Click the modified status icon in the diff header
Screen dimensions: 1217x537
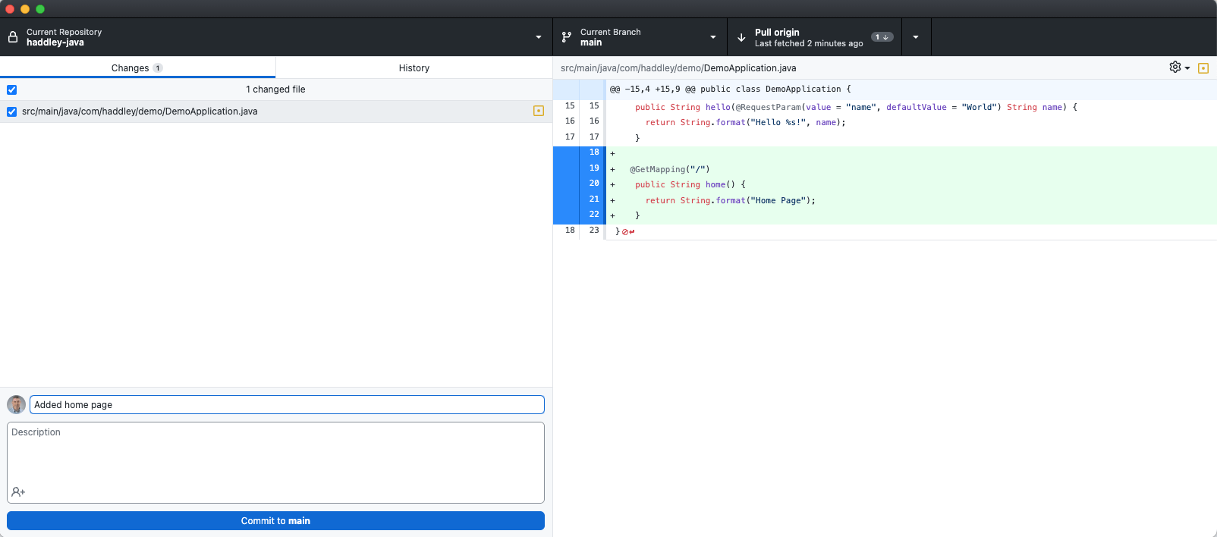[x=1203, y=68]
